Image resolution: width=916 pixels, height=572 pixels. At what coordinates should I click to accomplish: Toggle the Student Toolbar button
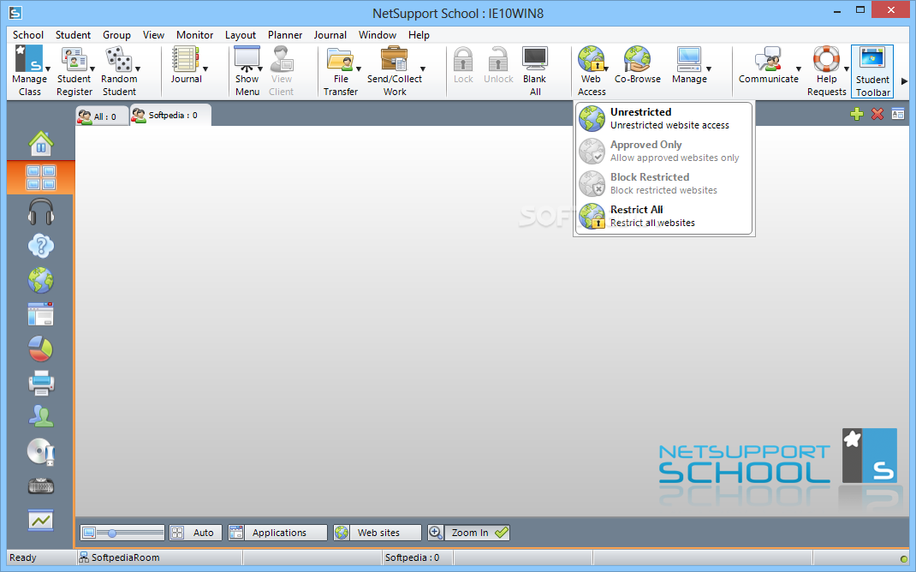click(872, 71)
